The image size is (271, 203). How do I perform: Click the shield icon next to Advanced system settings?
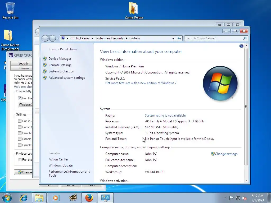coord(45,78)
